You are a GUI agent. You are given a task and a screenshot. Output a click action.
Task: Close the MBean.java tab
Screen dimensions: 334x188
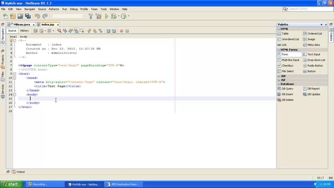pos(33,25)
